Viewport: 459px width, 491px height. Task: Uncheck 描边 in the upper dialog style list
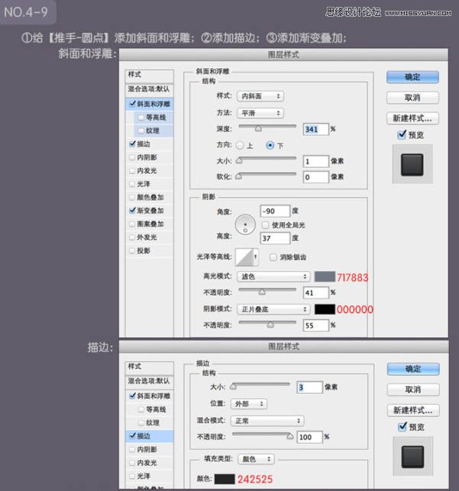(x=132, y=144)
